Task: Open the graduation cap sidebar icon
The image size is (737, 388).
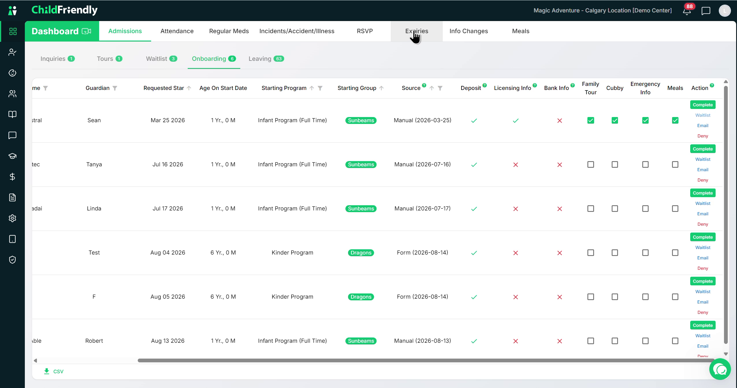Action: pyautogui.click(x=12, y=156)
